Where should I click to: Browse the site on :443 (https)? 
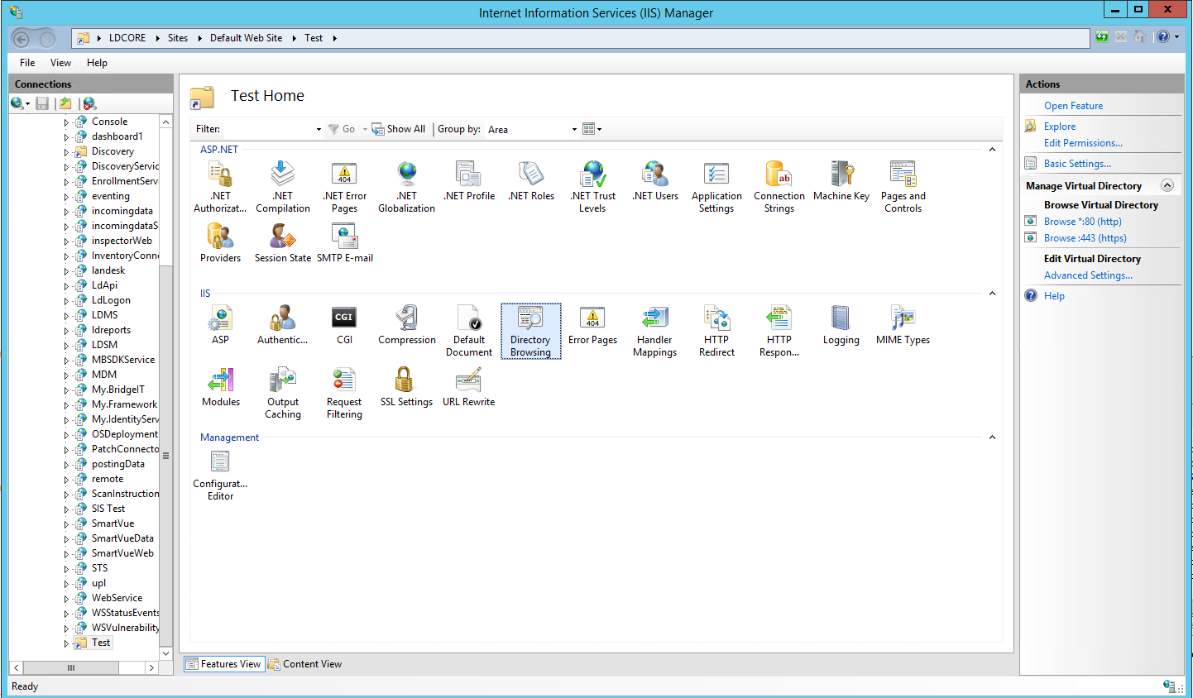1085,238
